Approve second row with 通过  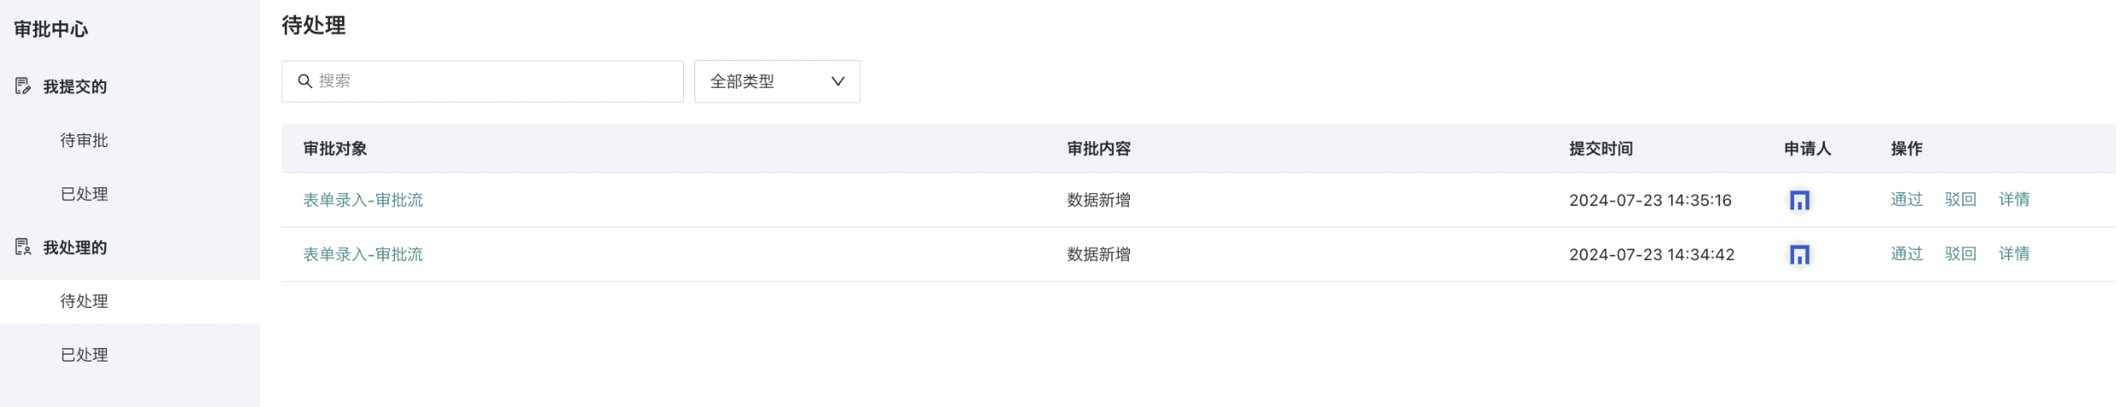coord(1906,254)
